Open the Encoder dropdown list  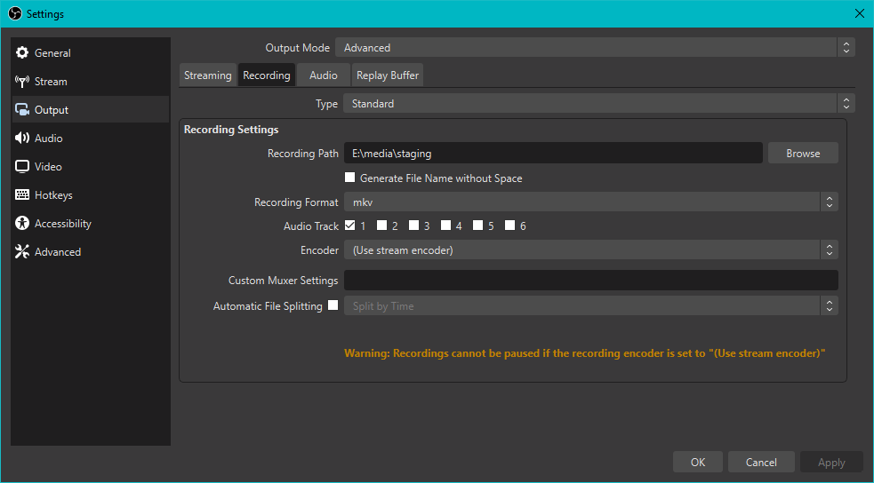point(590,250)
